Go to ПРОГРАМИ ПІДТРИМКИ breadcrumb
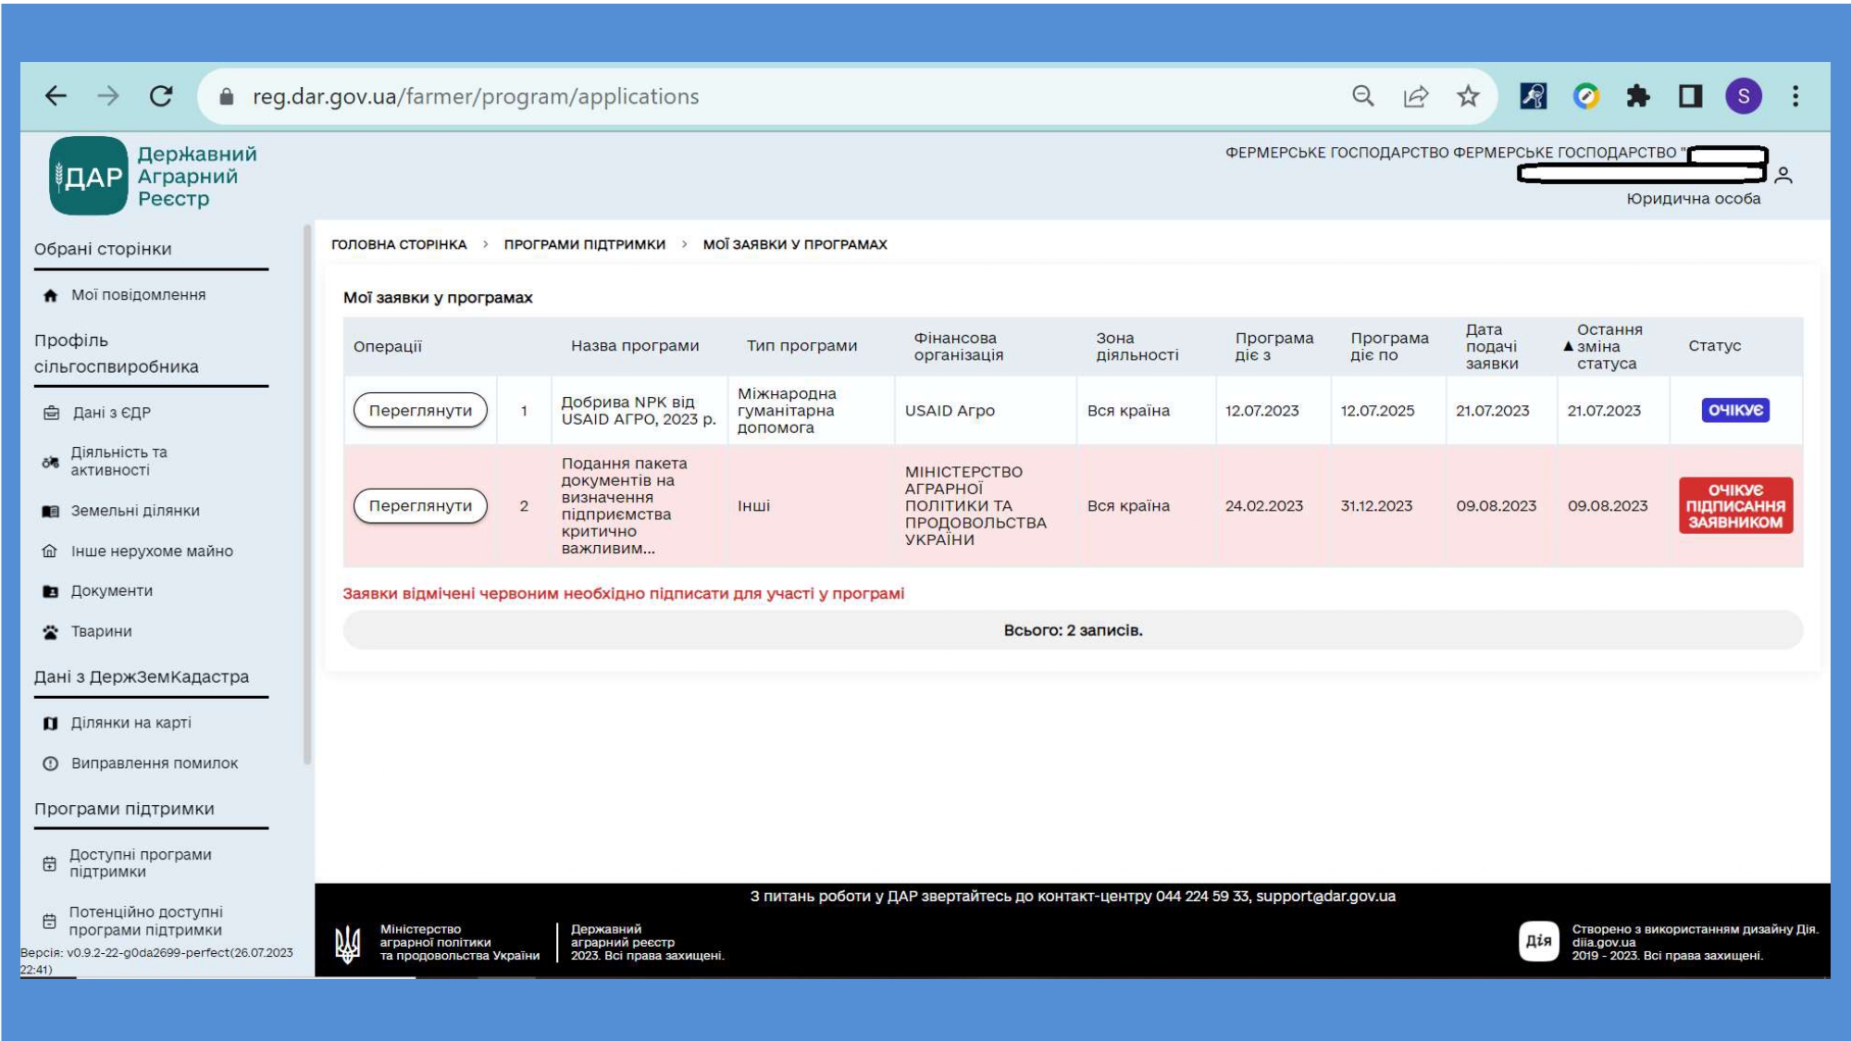 tap(584, 244)
